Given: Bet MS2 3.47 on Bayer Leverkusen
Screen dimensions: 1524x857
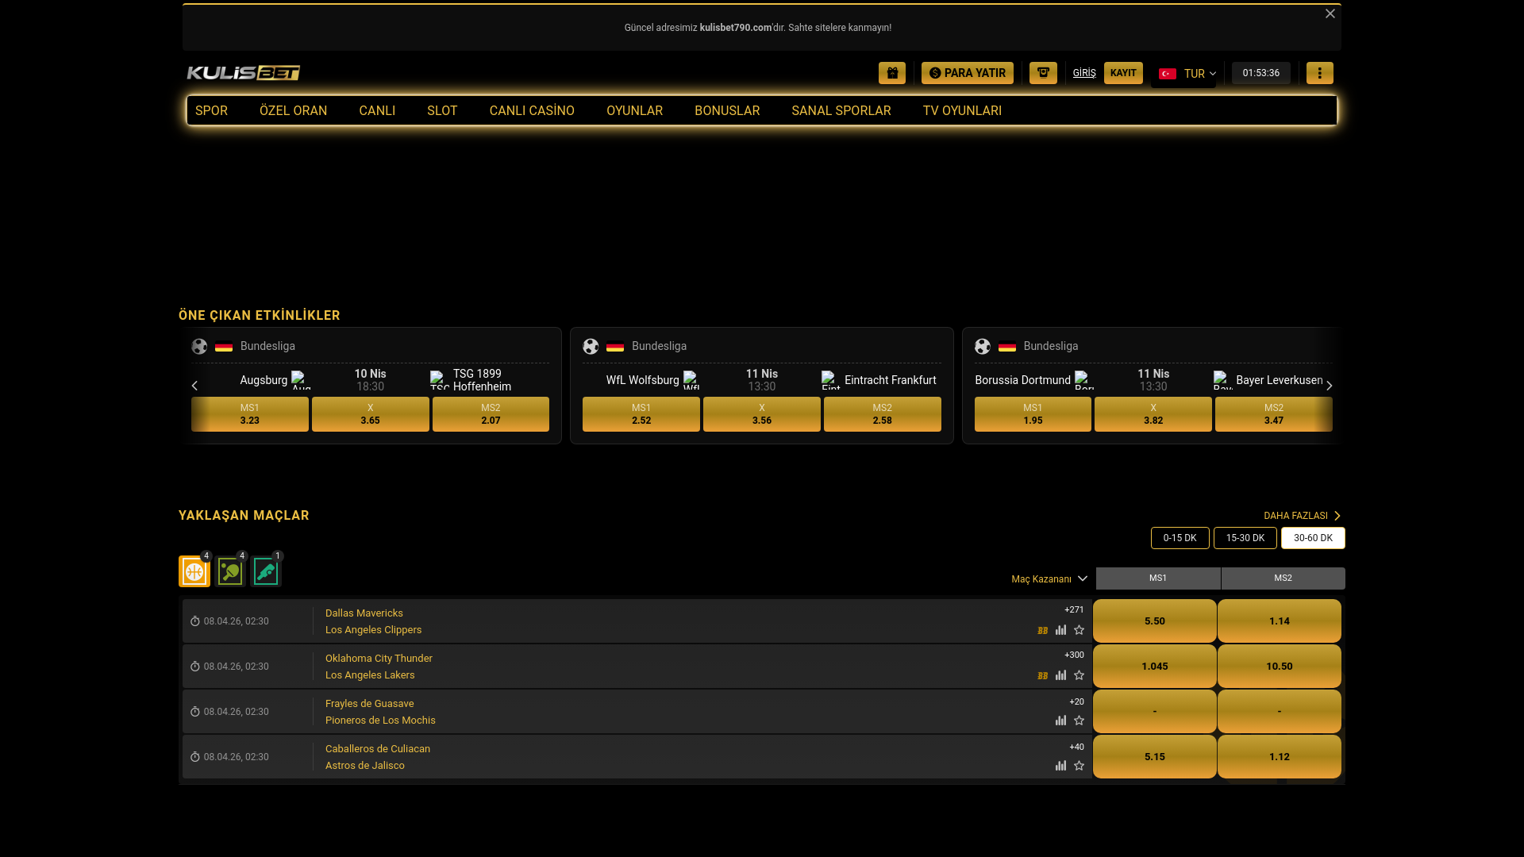Looking at the screenshot, I should (1274, 414).
